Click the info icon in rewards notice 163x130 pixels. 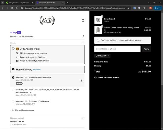click(x=98, y=40)
